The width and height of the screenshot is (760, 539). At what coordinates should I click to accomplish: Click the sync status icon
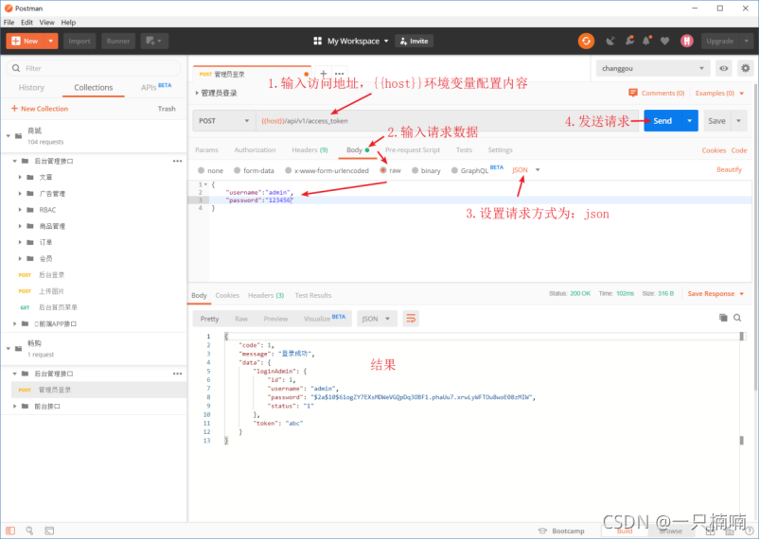pos(586,42)
